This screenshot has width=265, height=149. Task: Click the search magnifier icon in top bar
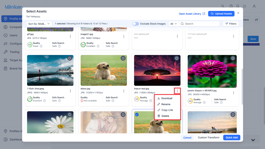(223, 6)
